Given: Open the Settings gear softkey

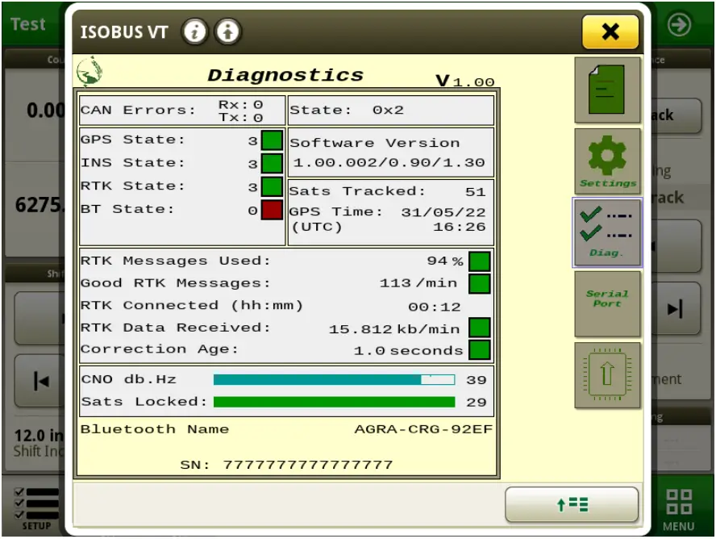Looking at the screenshot, I should click(x=607, y=161).
